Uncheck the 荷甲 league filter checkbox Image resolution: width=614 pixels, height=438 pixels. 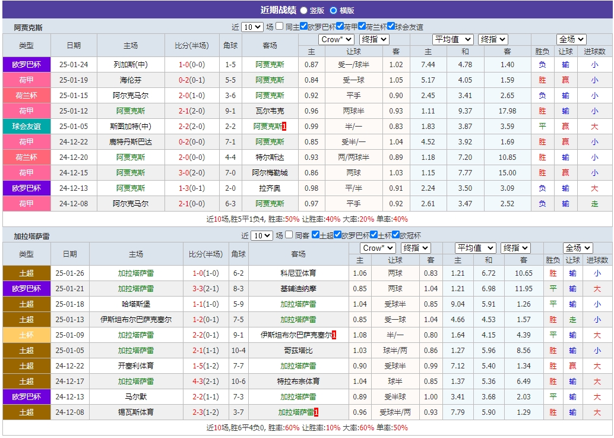(x=340, y=26)
